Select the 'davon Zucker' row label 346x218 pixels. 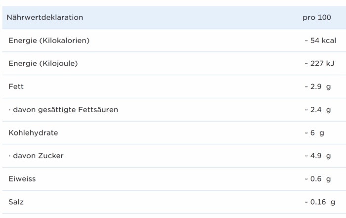39,156
